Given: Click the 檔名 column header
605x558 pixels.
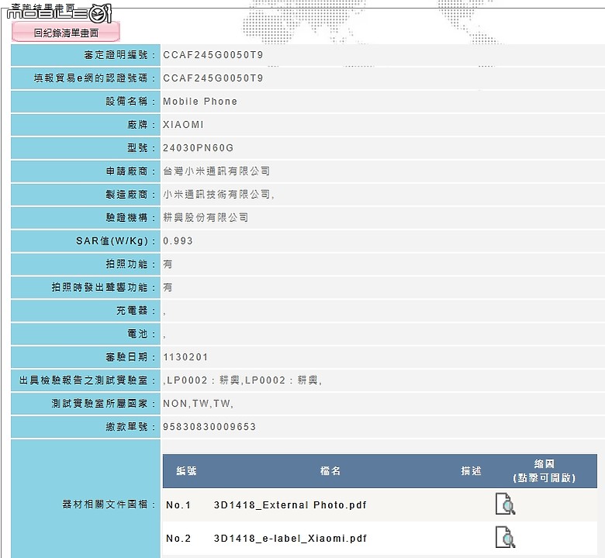Looking at the screenshot, I should [330, 471].
